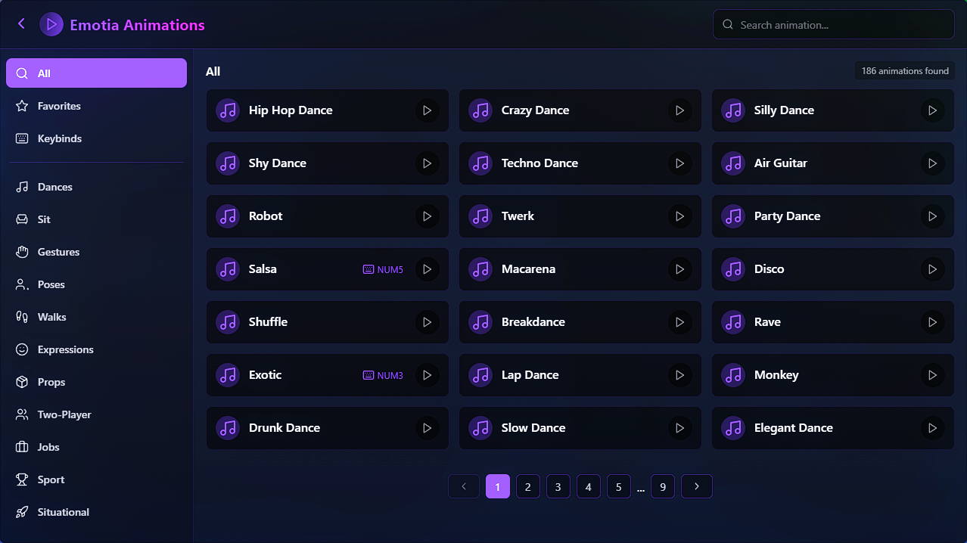Click the NUM3 keybind badge on Exotic
Viewport: 967px width, 543px height.
383,375
